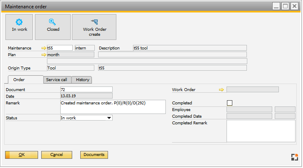303x168 pixels.
Task: Click the Document number field
Action: (86, 89)
